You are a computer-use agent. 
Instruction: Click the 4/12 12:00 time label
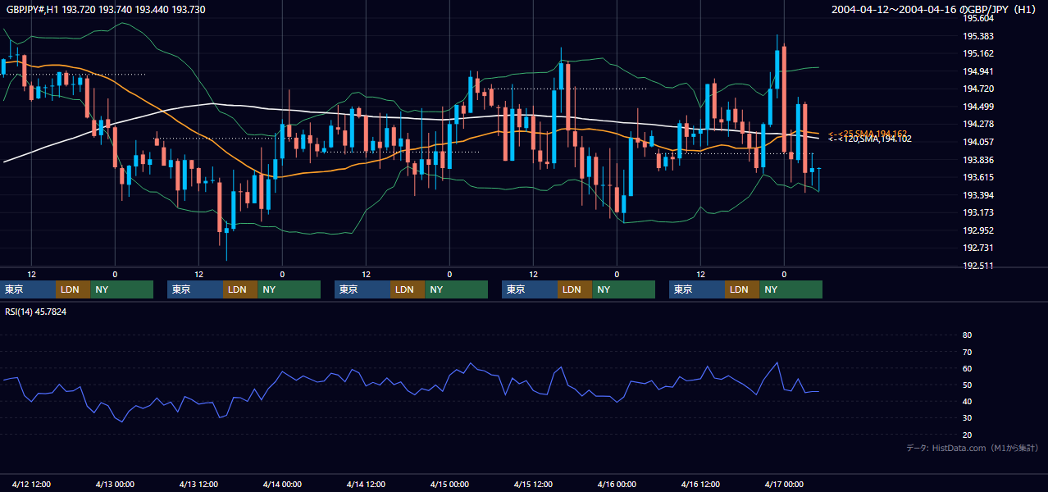point(32,484)
